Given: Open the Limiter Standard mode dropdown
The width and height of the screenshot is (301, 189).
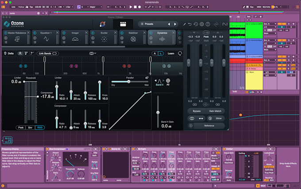Looking at the screenshot, I should pos(269,167).
